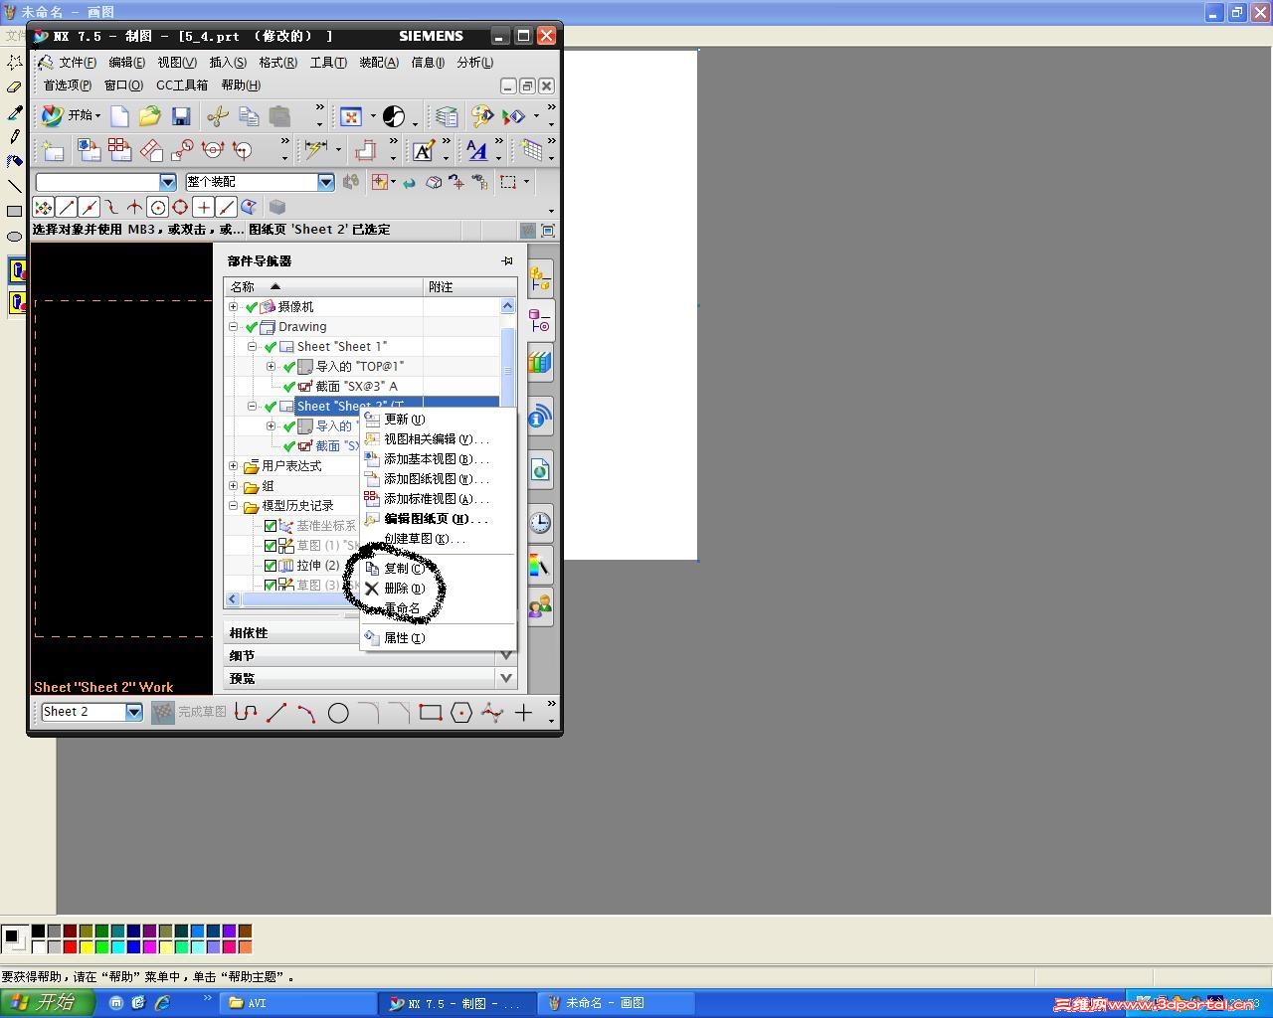This screenshot has height=1018, width=1273.
Task: Toggle the Point on Curve snap button
Action: pyautogui.click(x=226, y=207)
